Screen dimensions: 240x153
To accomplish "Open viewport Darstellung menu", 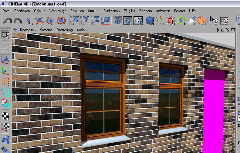I will (x=65, y=30).
